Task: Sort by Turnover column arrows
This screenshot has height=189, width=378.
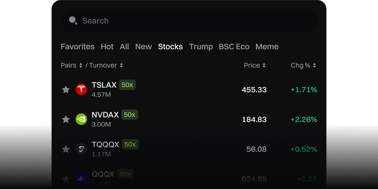Action: pyautogui.click(x=121, y=66)
